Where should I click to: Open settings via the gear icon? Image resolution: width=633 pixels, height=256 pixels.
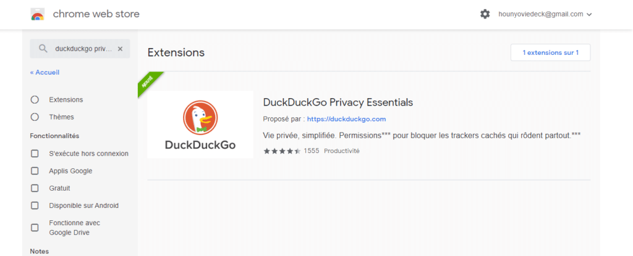pyautogui.click(x=485, y=14)
